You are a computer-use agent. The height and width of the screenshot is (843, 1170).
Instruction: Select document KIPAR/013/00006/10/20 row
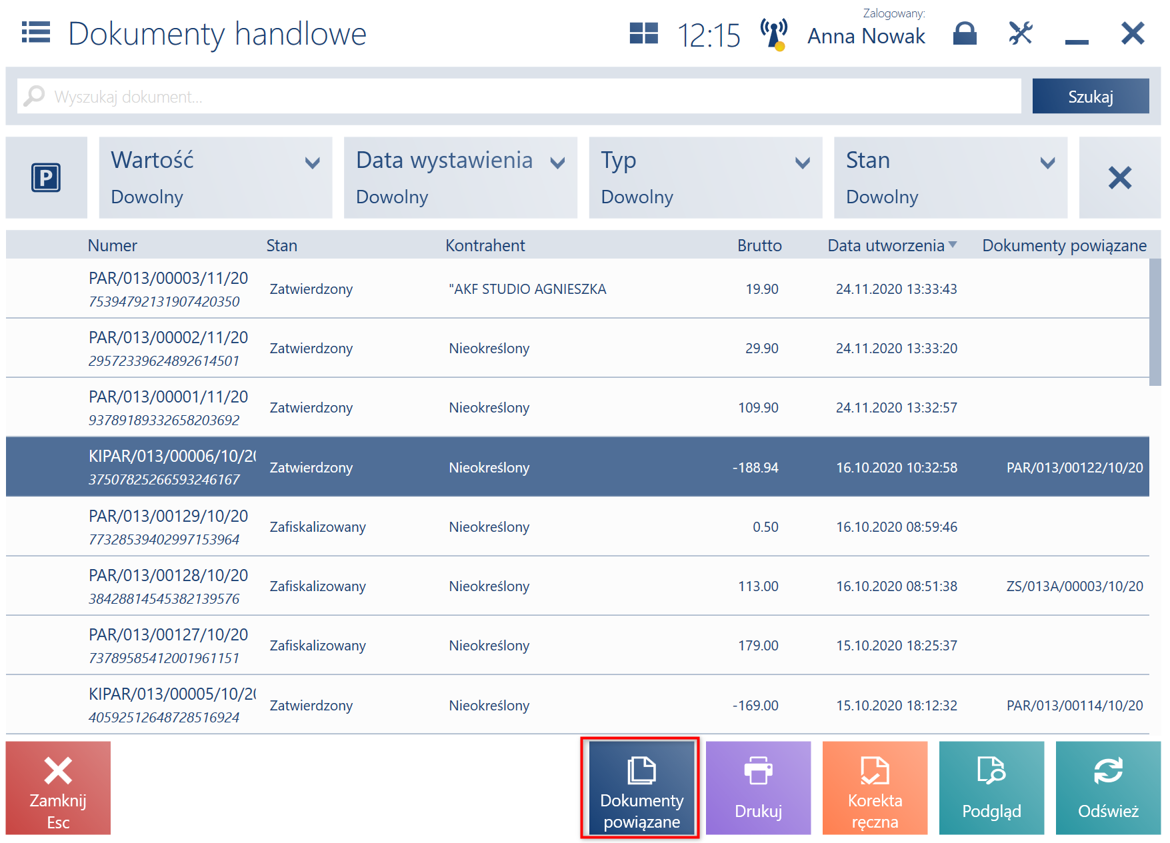tap(577, 466)
